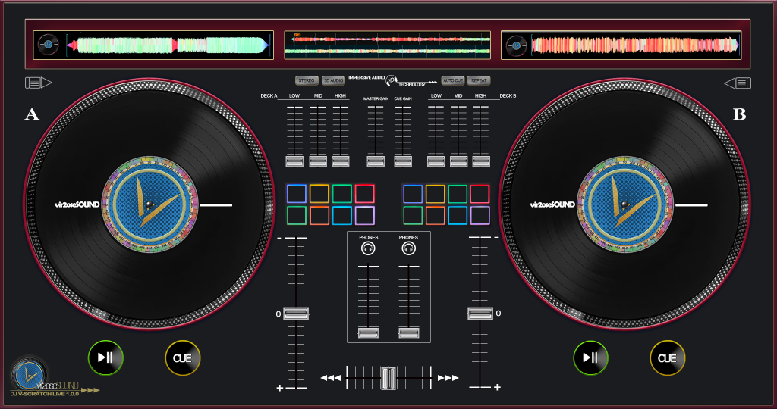Click the right PHONES volume fader handle
Screen dimensions: 777x409
coord(409,333)
